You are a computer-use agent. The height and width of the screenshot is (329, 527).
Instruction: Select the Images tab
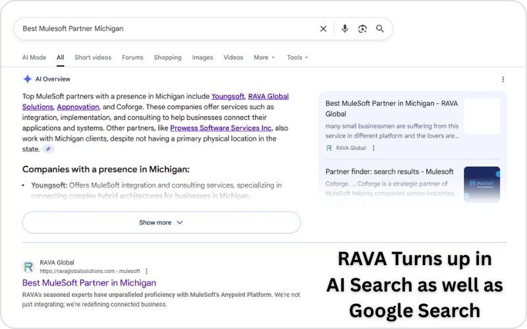202,57
